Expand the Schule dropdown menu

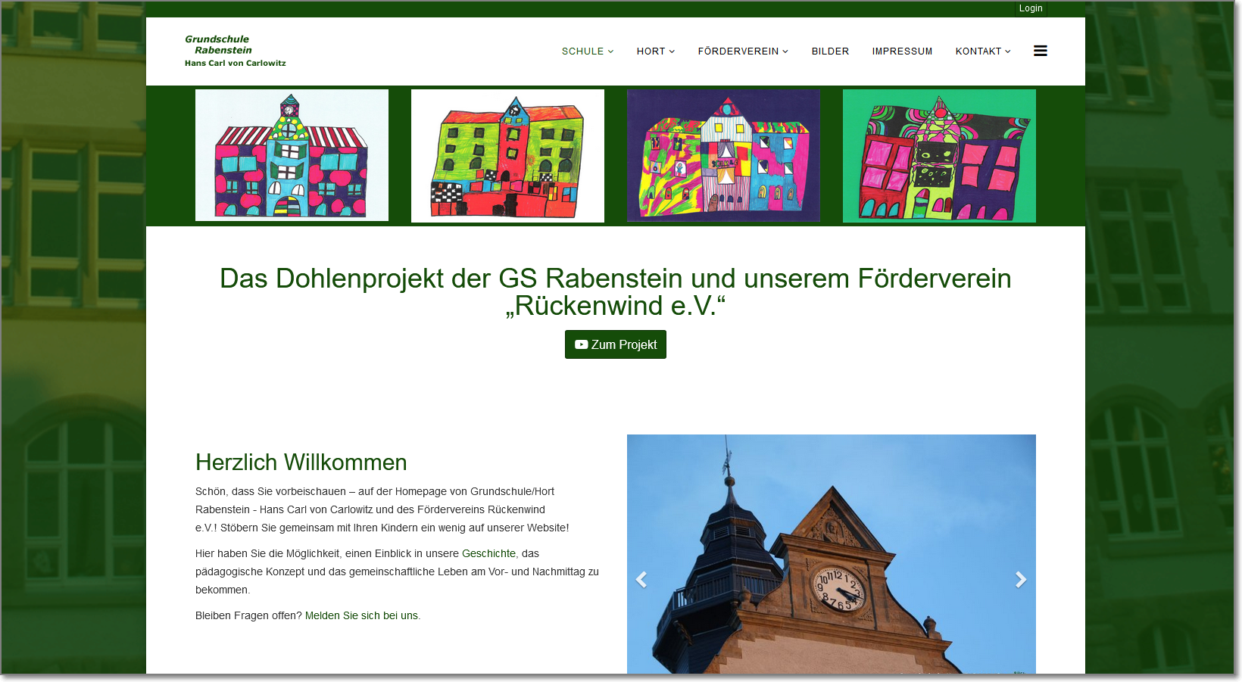click(587, 51)
